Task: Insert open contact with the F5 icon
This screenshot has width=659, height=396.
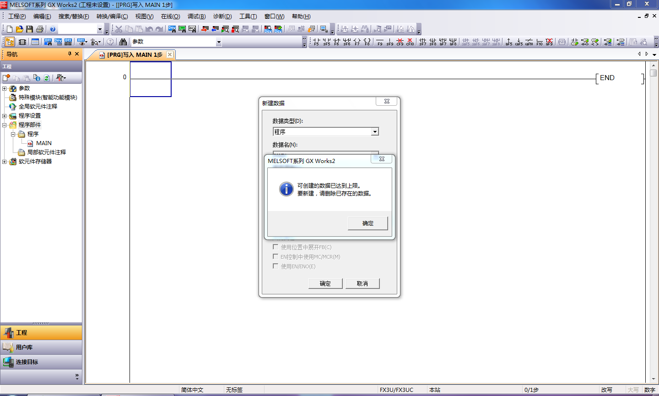Action: (x=316, y=42)
